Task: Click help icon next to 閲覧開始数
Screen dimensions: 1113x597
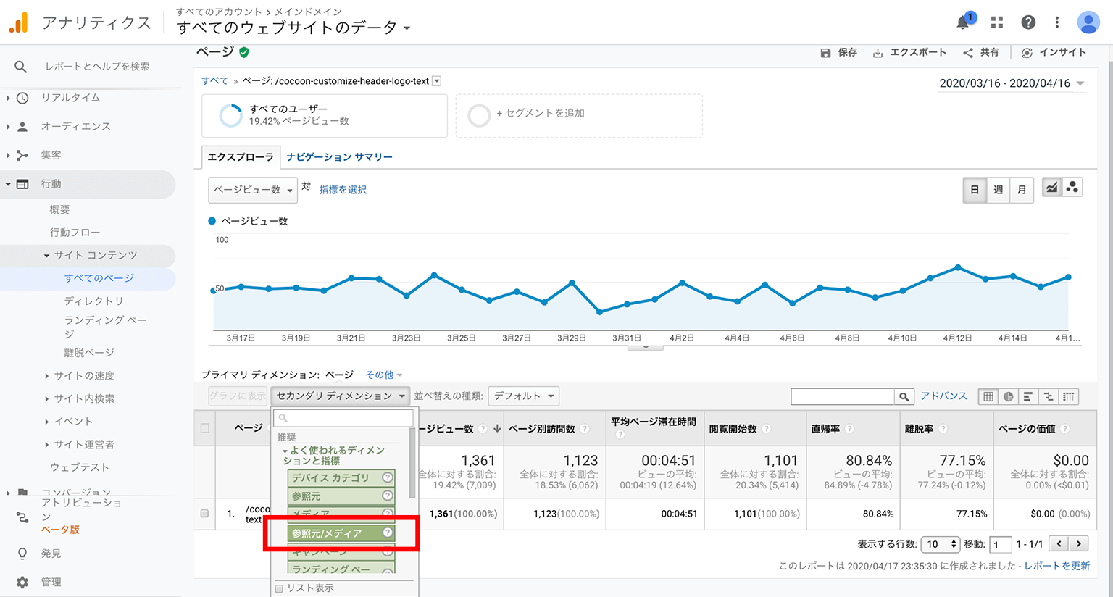Action: [x=767, y=429]
